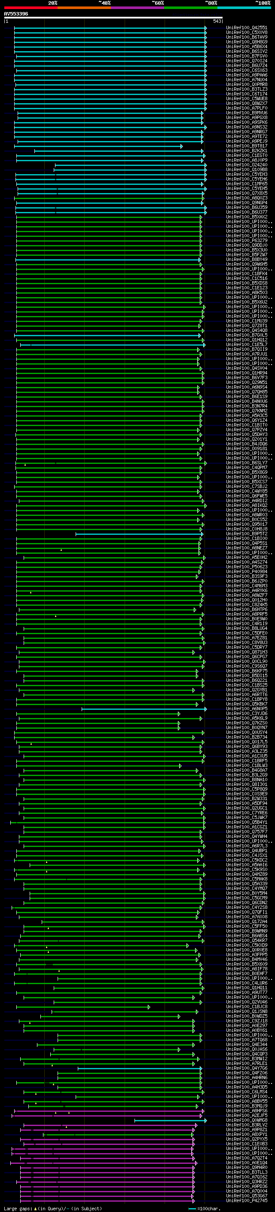275x1212 pixels.
Task: Select the UniRef100_Q757F7 label
Action: (x=246, y=832)
